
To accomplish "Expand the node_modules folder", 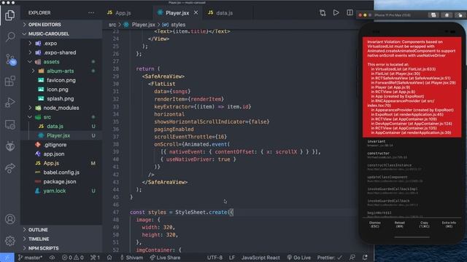I will [x=61, y=108].
